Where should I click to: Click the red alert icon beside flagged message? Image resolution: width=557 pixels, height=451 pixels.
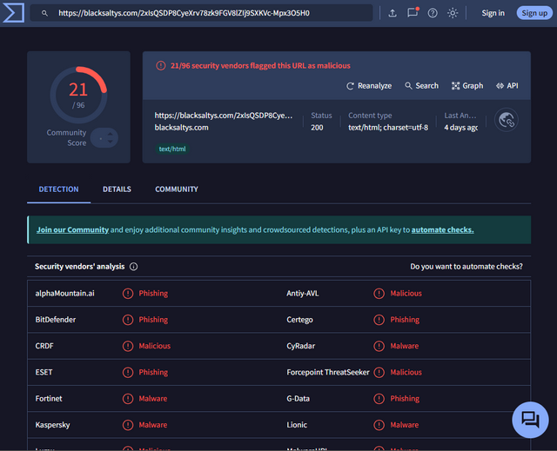pos(161,65)
